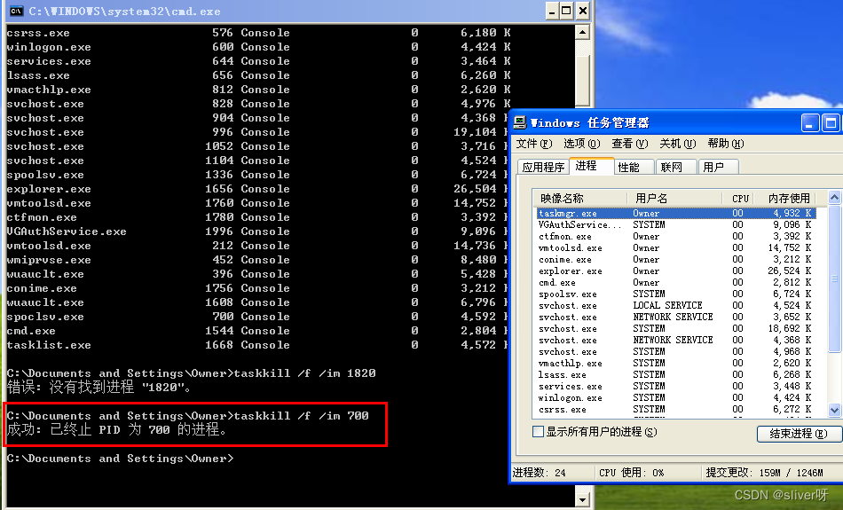Sort processes by 用户名 column header
Image resolution: width=843 pixels, height=510 pixels.
pyautogui.click(x=674, y=199)
